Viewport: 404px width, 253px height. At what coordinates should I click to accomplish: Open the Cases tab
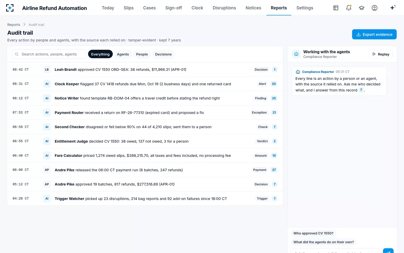(x=149, y=8)
